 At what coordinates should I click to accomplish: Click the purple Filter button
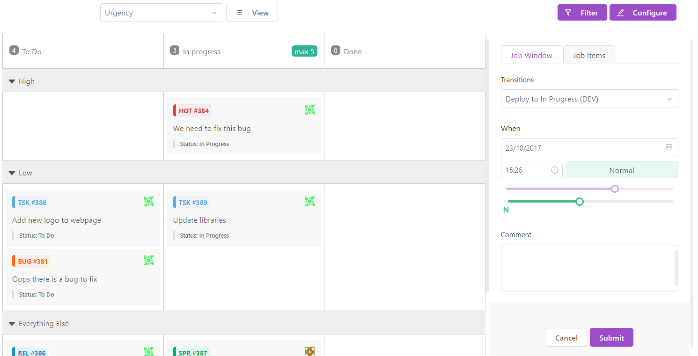point(582,13)
